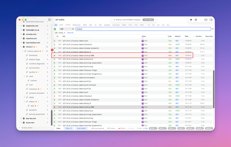The height and width of the screenshot is (147, 231).
Task: Open the URL filter field dropdown
Action: click(x=67, y=29)
